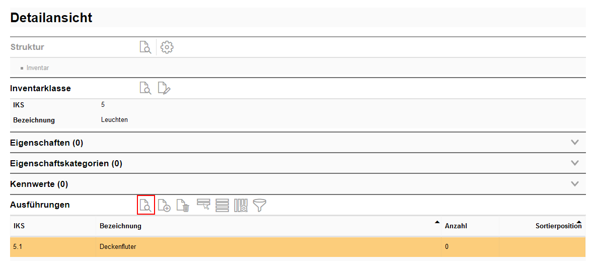Click the IKS column header
The width and height of the screenshot is (595, 261).
19,226
